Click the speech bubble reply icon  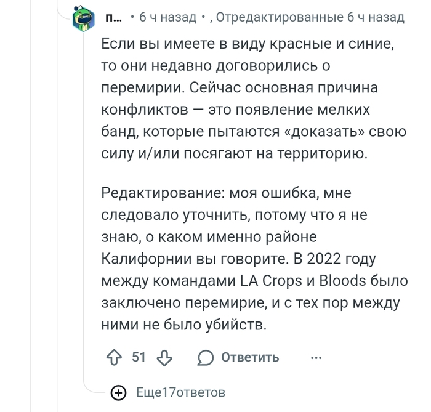pyautogui.click(x=206, y=357)
